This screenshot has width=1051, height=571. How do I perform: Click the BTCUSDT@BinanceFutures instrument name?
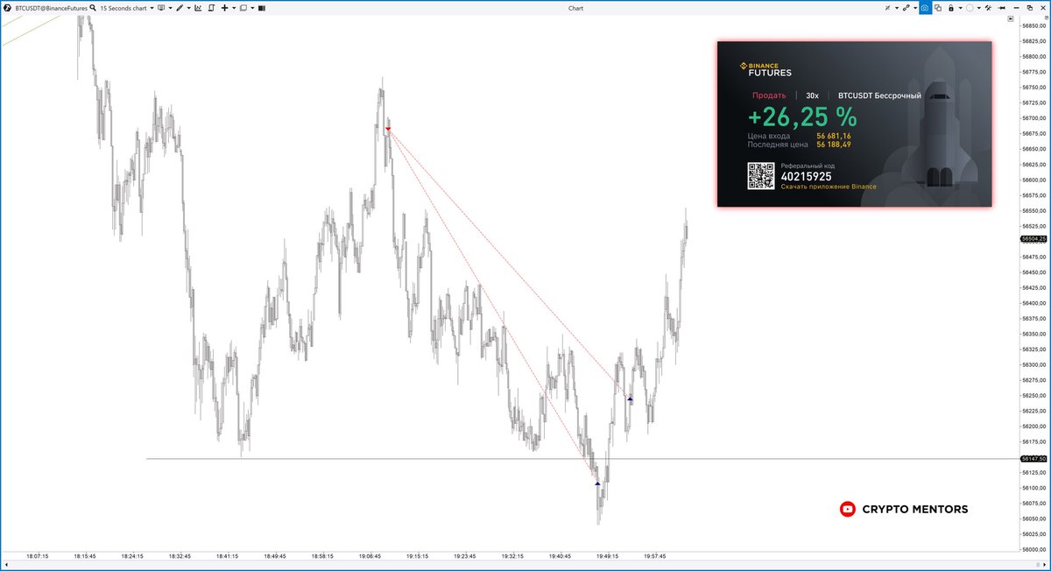click(x=51, y=8)
